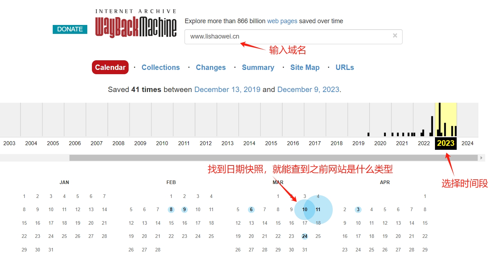This screenshot has width=503, height=255.
Task: Select the Calendar tab
Action: (110, 67)
